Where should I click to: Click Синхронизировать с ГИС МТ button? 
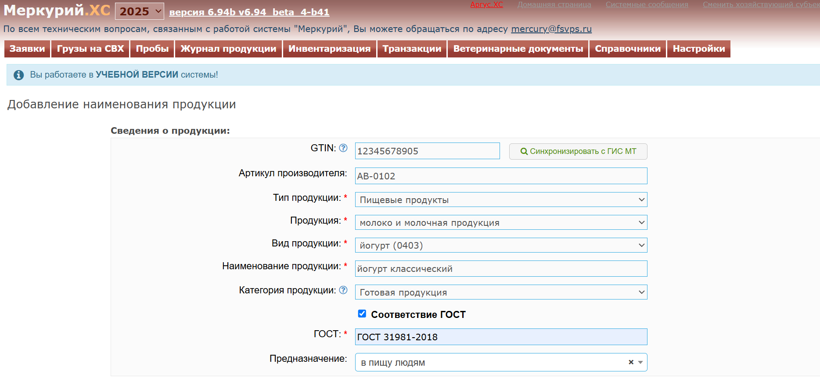point(578,151)
